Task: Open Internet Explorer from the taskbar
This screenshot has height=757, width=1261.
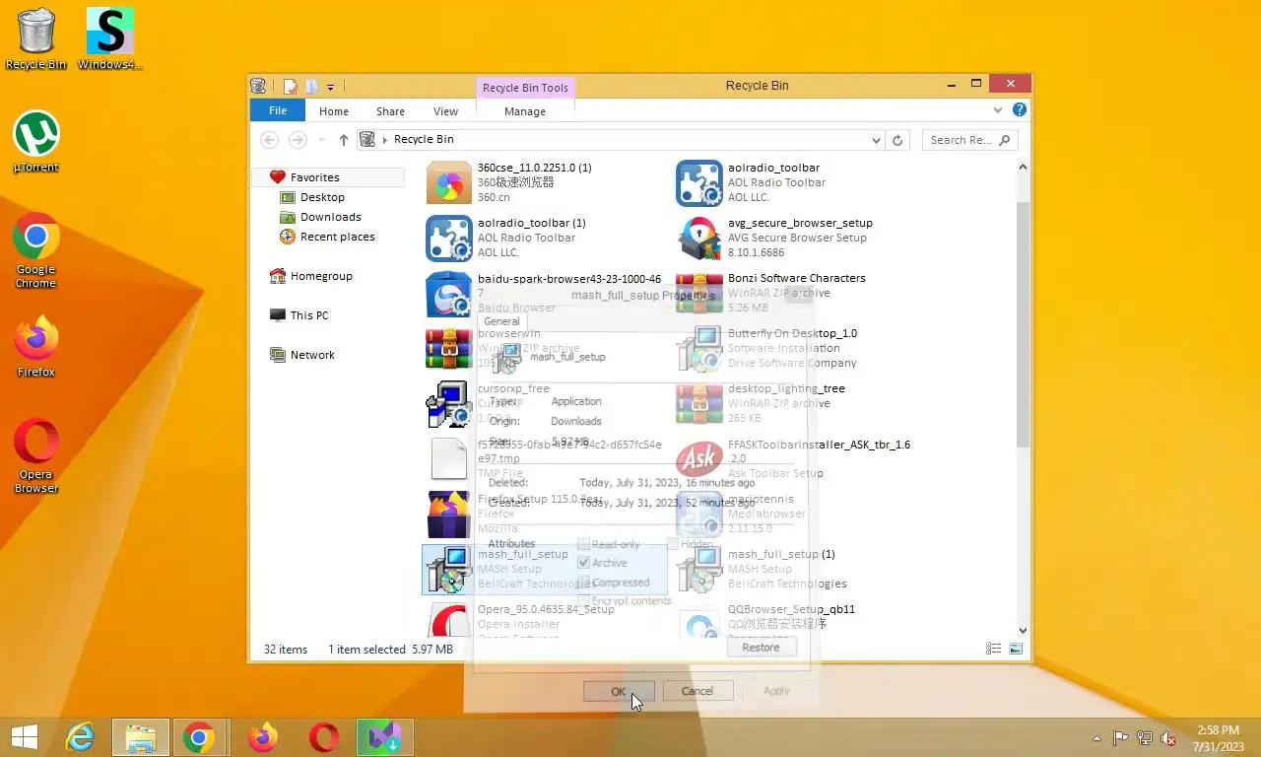Action: click(80, 737)
